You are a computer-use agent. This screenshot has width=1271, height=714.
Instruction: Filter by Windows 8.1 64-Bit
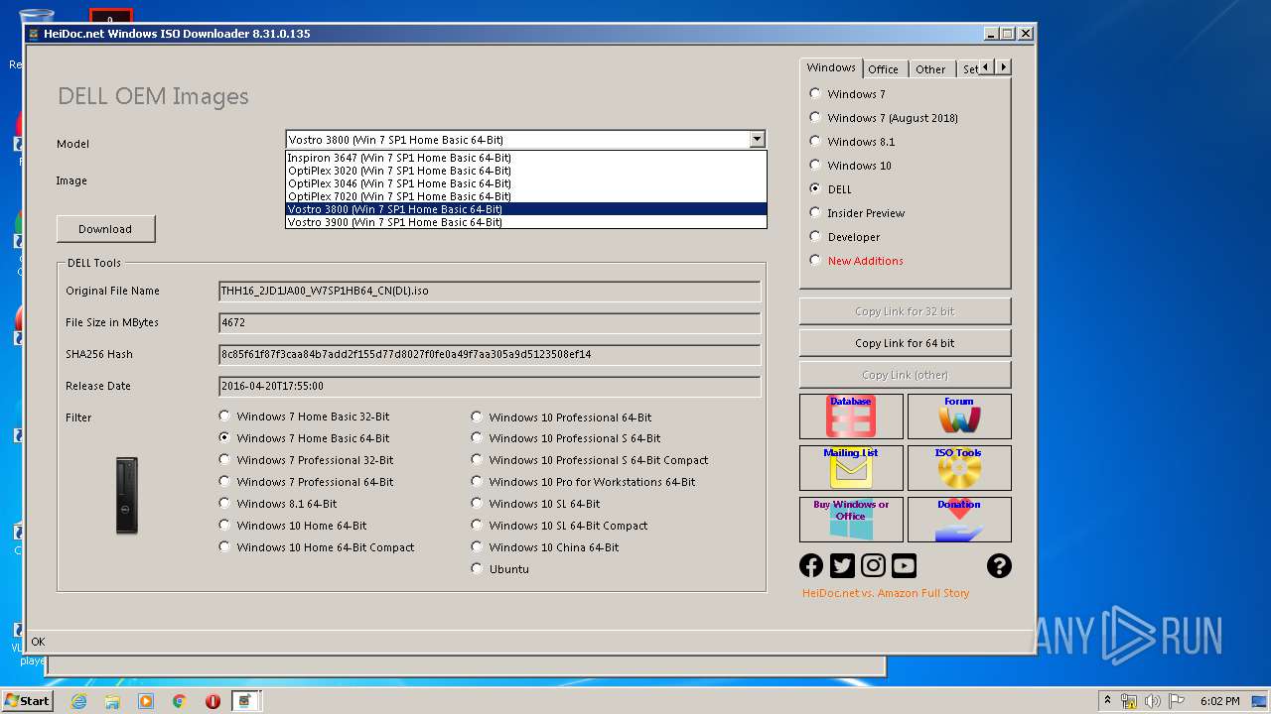tap(224, 503)
